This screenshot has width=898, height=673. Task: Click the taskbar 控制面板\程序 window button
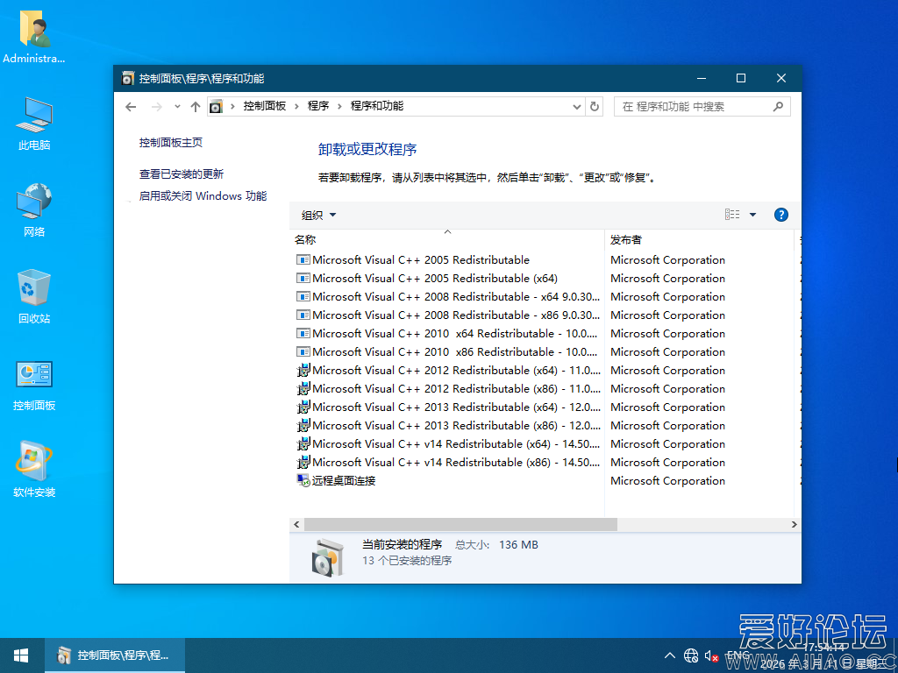coord(115,655)
